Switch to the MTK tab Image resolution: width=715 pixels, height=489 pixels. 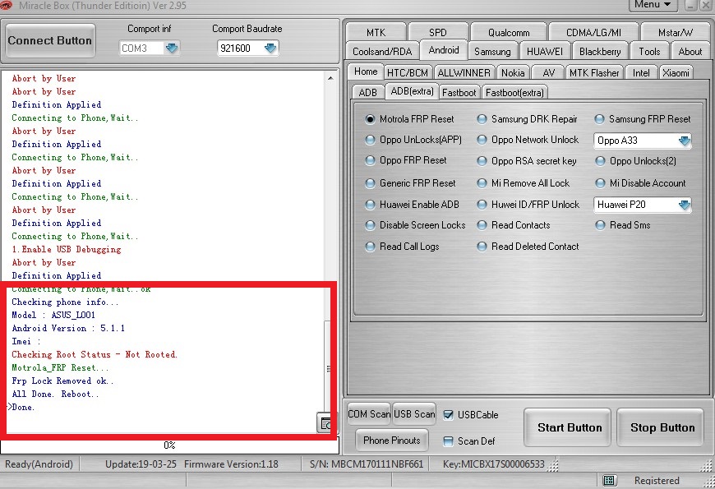pyautogui.click(x=376, y=32)
